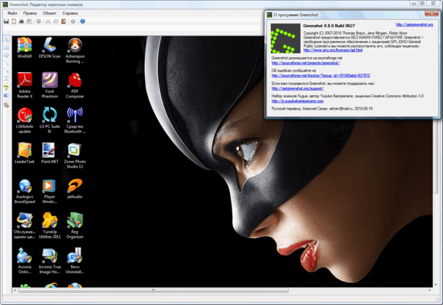Image resolution: width=443 pixels, height=305 pixels.
Task: Click the scissors cut icon in toolbar
Action: pyautogui.click(x=48, y=21)
